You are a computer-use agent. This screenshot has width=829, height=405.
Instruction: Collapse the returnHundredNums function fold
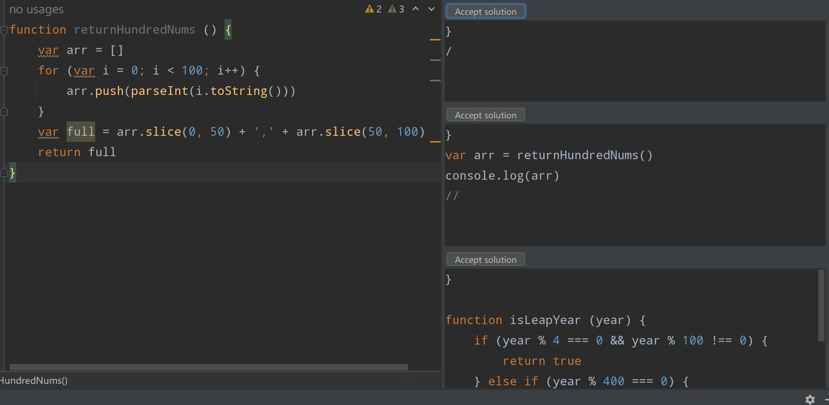[4, 30]
